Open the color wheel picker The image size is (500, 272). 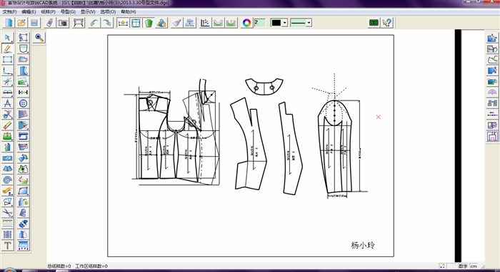point(247,23)
